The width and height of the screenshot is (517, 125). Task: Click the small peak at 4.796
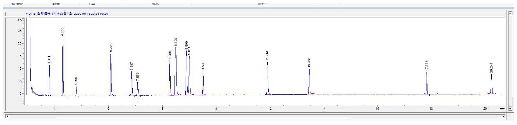tap(76, 91)
